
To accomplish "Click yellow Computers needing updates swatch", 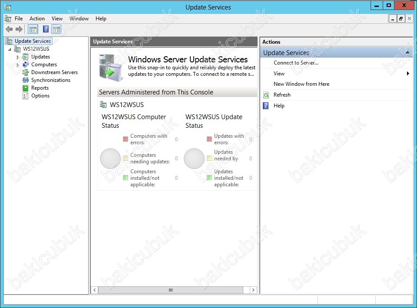I will click(x=126, y=158).
